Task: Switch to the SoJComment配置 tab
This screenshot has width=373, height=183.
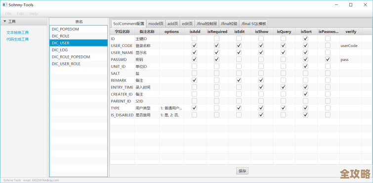Action: 128,24
